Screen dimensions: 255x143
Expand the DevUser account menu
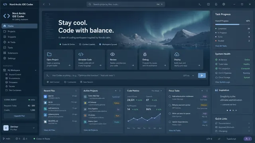tap(33, 128)
